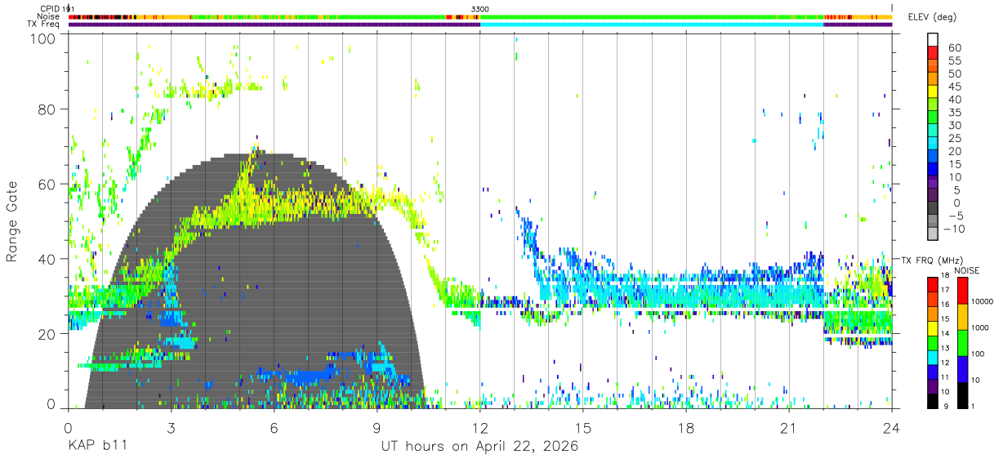Image resolution: width=1003 pixels, height=463 pixels.
Task: Click the x-axis tick label '12'
Action: click(x=480, y=428)
